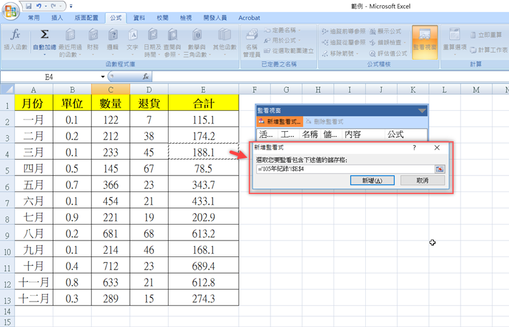509x327 pixels.
Task: Click 新增監看式 in Watch Window toolbar
Action: tap(279, 122)
